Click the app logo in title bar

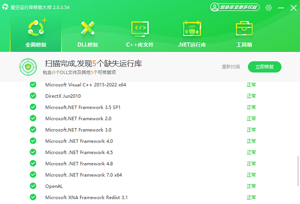tap(5, 7)
